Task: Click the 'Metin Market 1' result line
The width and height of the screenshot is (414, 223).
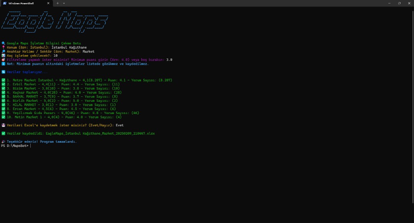Action: tap(64, 117)
